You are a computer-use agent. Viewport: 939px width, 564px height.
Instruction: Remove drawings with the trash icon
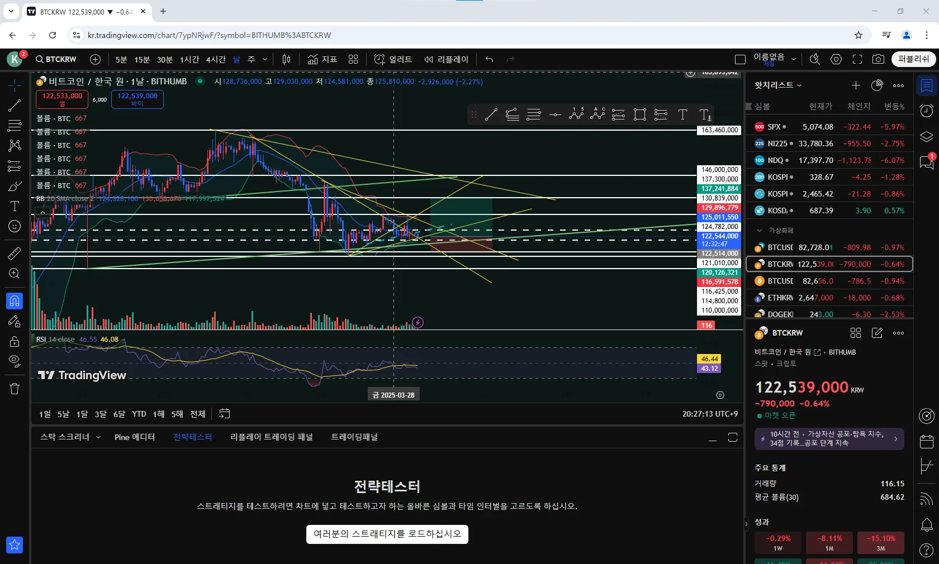[15, 389]
